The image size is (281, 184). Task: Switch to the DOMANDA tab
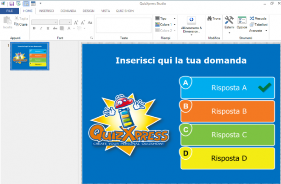coord(68,11)
